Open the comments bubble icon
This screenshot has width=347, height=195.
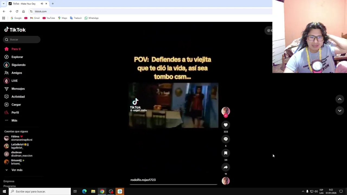(226, 139)
